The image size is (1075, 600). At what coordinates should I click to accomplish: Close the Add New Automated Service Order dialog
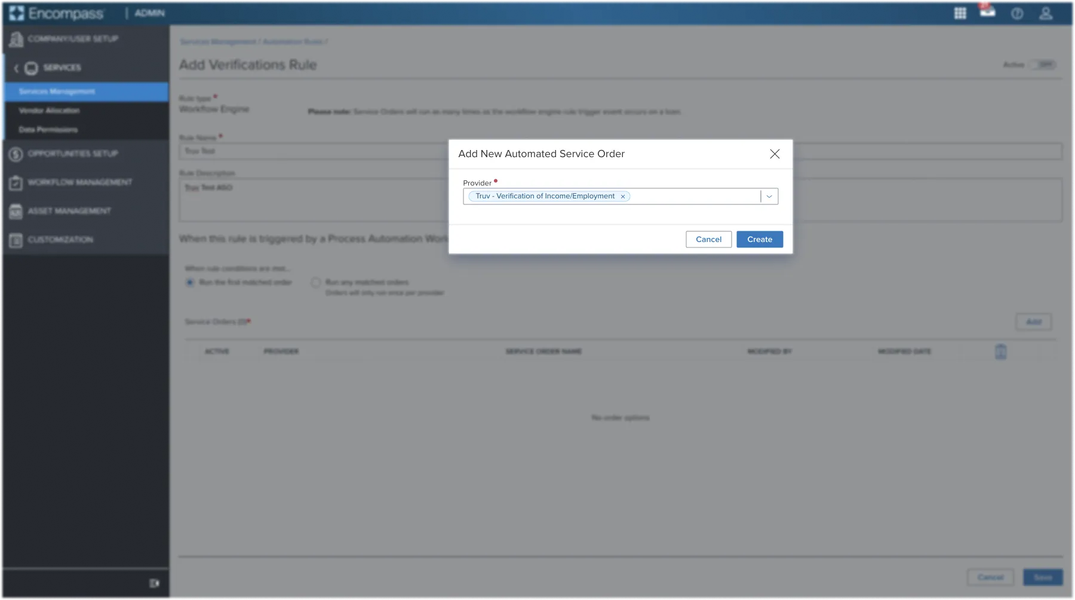point(775,154)
